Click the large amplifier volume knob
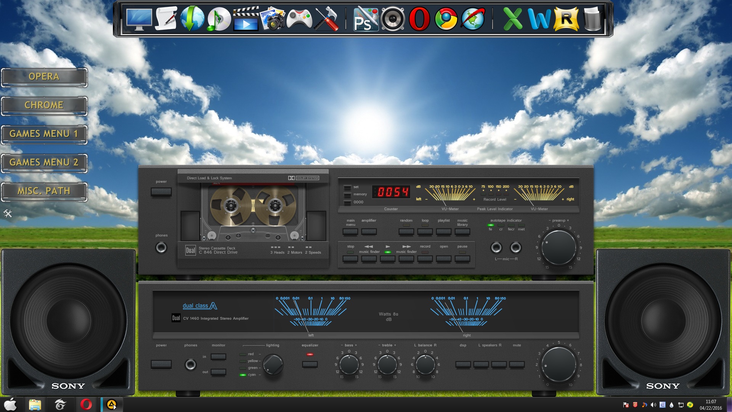Viewport: 732px width, 412px height. (x=559, y=364)
